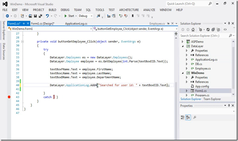Click the code editor vertical scrollbar

(x=176, y=88)
